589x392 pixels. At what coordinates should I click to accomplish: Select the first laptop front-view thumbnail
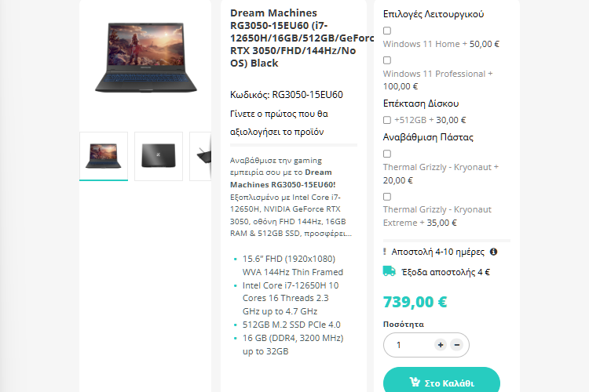click(104, 156)
